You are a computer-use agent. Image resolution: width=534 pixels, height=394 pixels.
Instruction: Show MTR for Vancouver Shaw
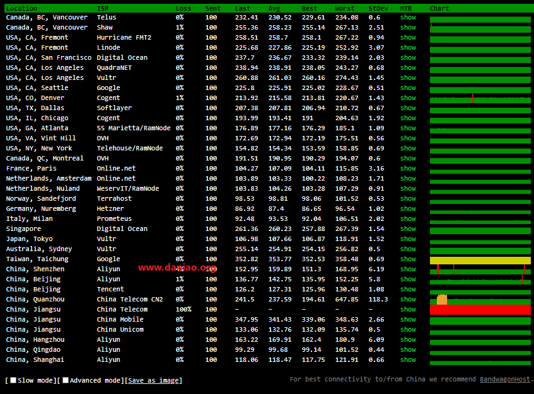(408, 28)
